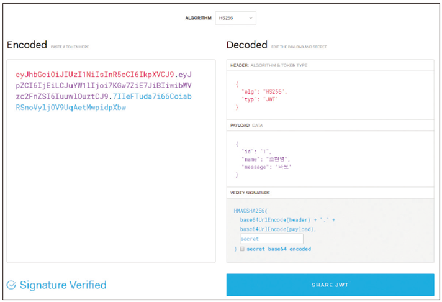Screen dimensions: 442x302
Task: Click the SHARE JWT button
Action: coord(330,285)
